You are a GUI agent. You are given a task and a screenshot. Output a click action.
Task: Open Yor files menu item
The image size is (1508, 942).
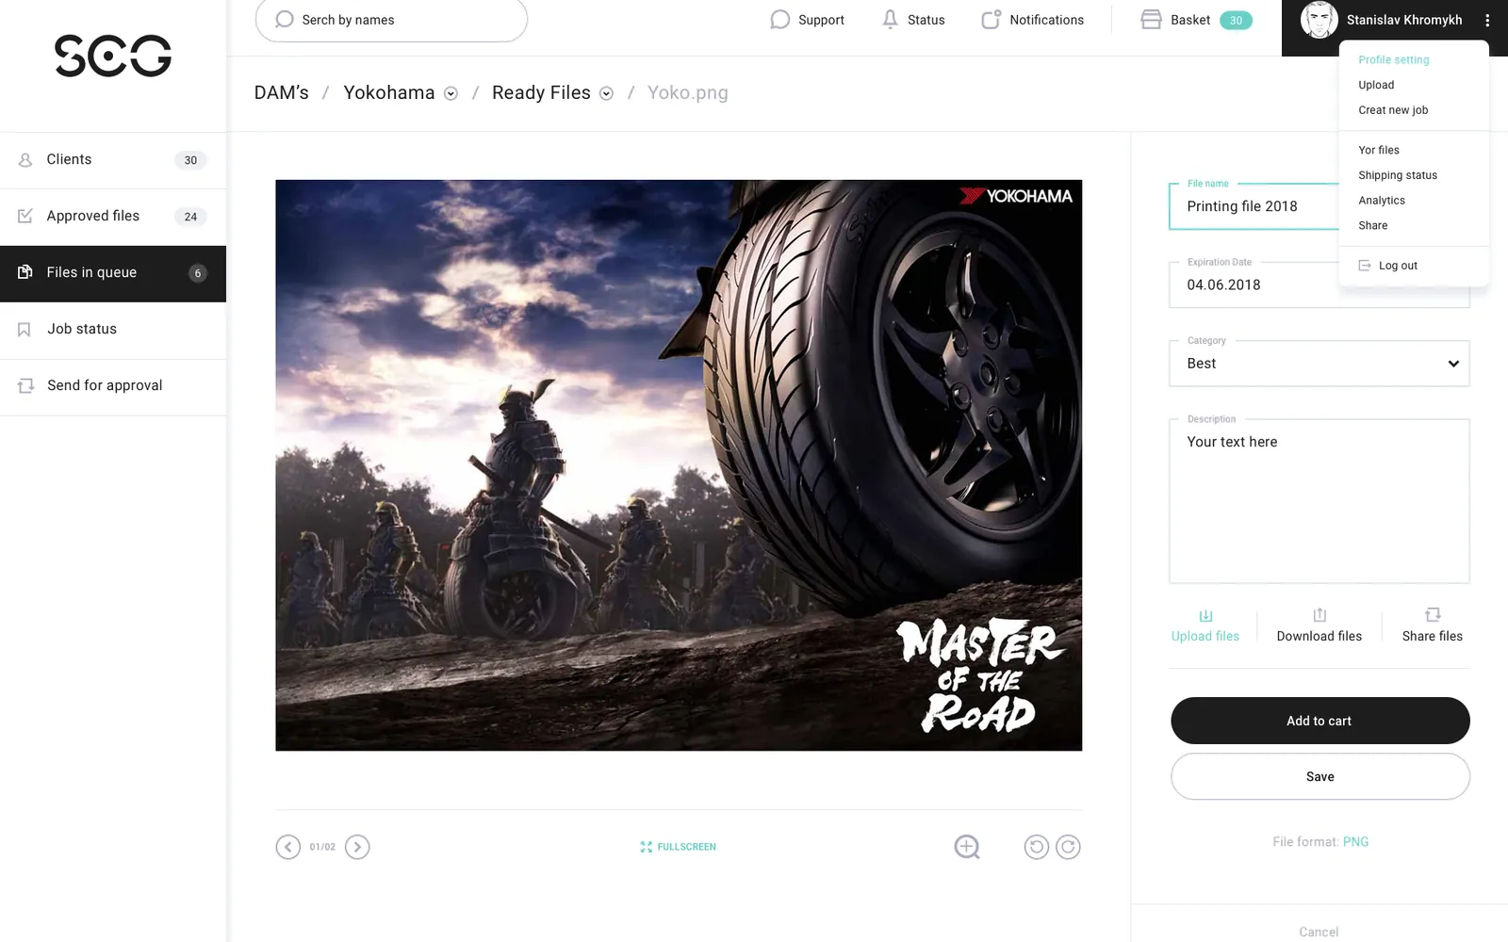(x=1379, y=150)
